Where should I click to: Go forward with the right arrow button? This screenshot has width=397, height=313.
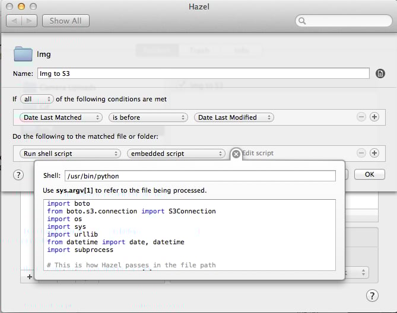click(x=29, y=21)
